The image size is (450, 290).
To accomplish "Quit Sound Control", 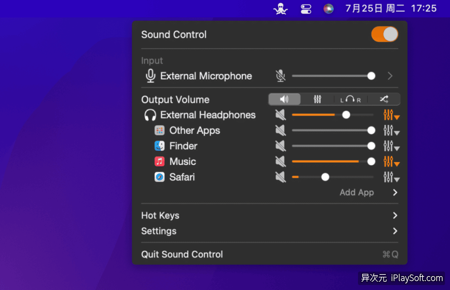I will click(x=182, y=254).
